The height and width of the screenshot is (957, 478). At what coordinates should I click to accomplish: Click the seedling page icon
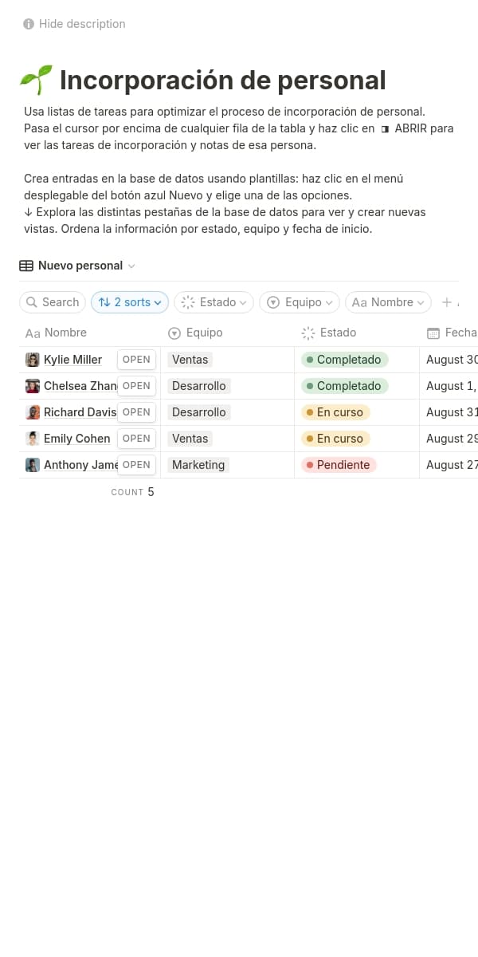tap(36, 81)
